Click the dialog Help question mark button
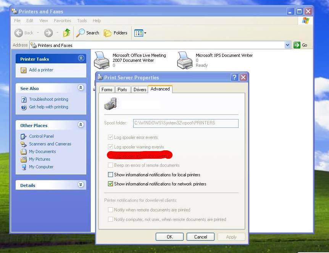This screenshot has height=253, width=329. click(x=234, y=77)
